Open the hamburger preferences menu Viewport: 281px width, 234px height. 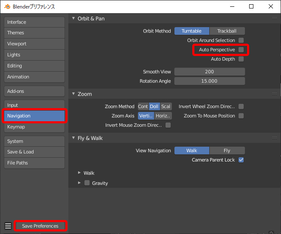click(8, 226)
